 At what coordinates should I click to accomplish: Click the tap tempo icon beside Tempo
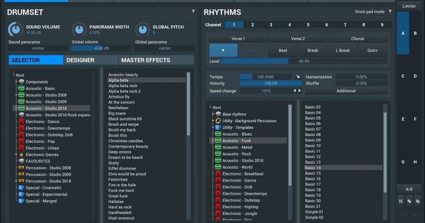coord(298,77)
